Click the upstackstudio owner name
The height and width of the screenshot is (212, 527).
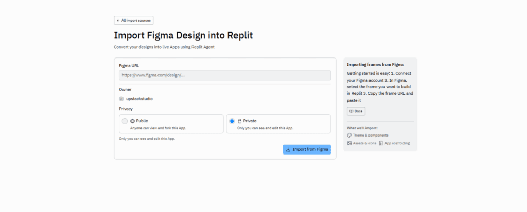[139, 99]
